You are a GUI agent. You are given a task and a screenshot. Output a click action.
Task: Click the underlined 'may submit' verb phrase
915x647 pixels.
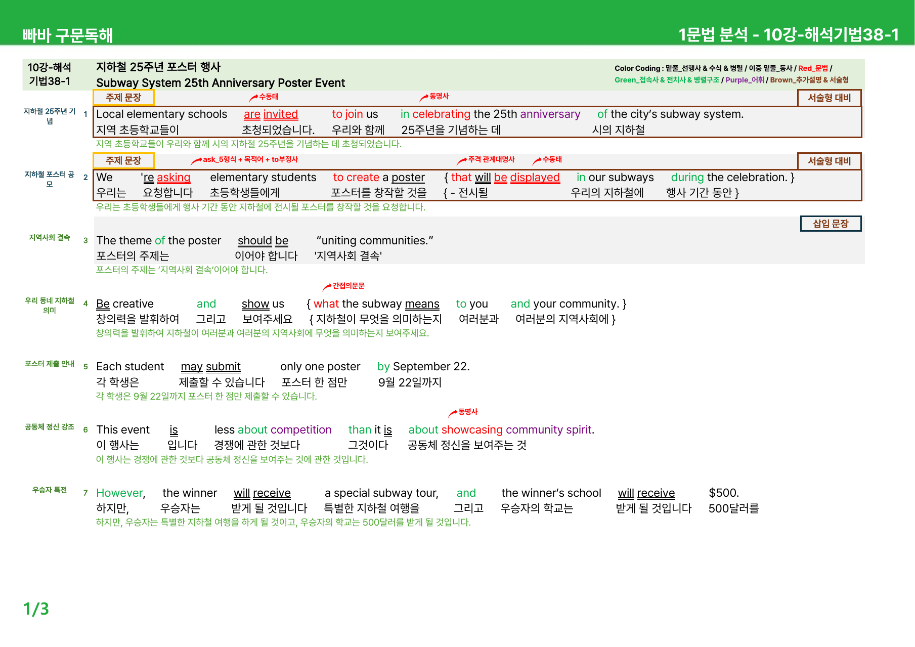[210, 367]
